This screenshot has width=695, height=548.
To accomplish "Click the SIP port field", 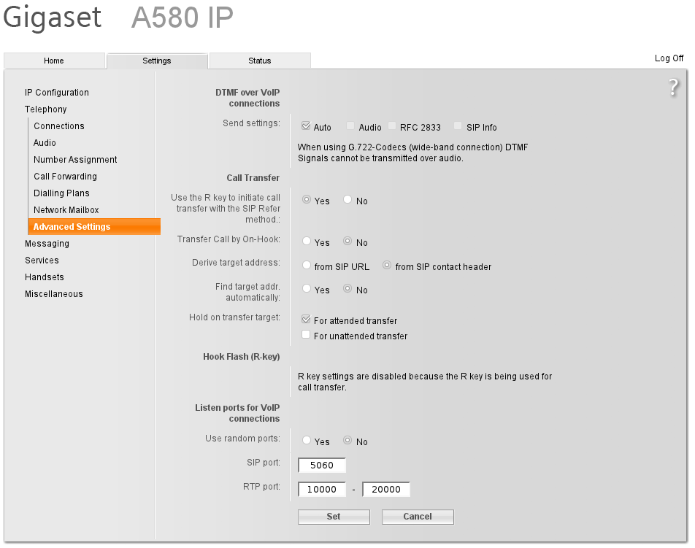I will (322, 465).
